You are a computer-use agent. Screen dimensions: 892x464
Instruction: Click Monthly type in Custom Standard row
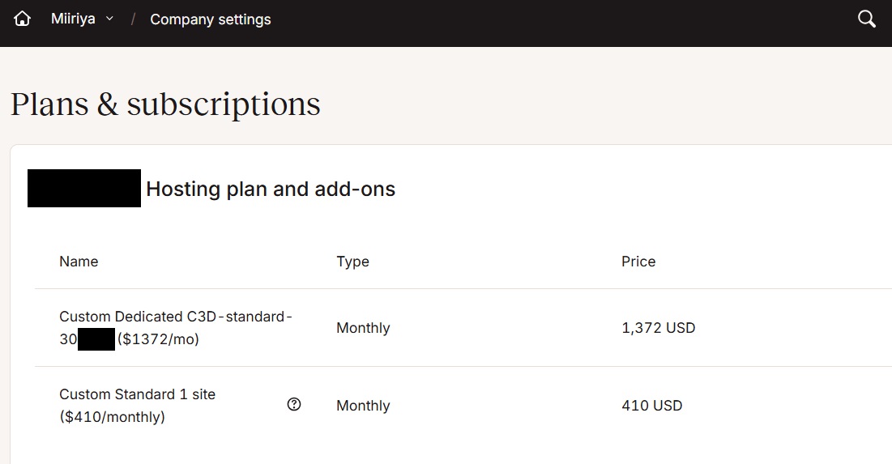[x=363, y=406]
